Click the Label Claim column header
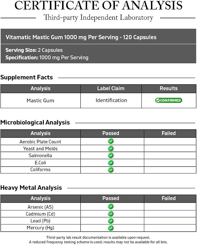 [111, 89]
